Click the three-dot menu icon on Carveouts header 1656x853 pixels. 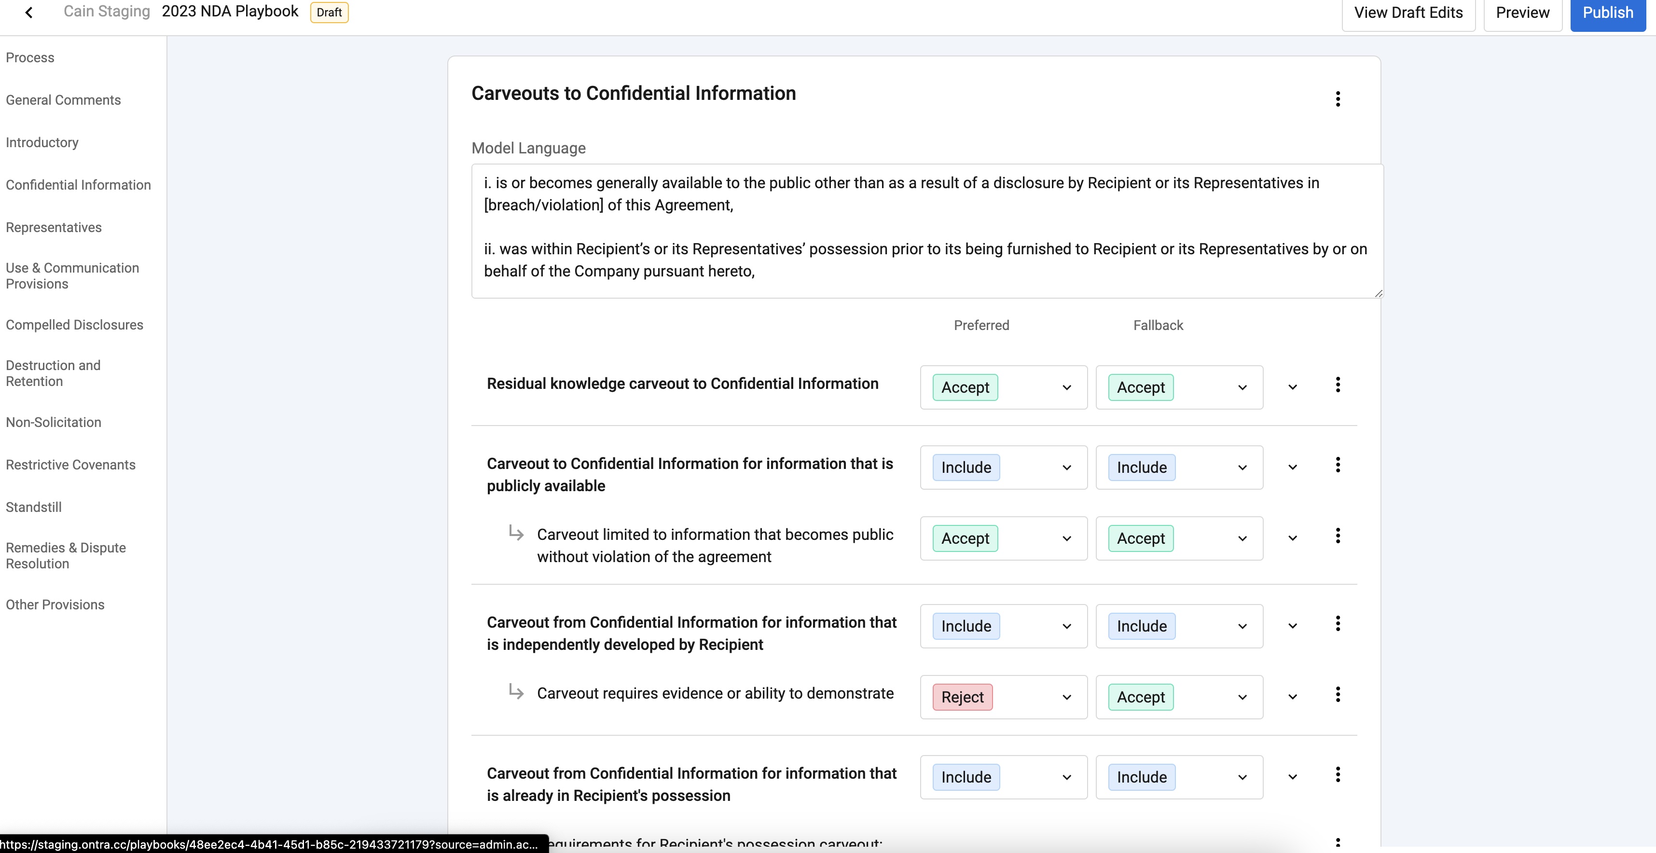[x=1336, y=99]
